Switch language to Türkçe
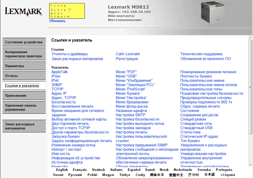The image size is (253, 178). [x=125, y=175]
